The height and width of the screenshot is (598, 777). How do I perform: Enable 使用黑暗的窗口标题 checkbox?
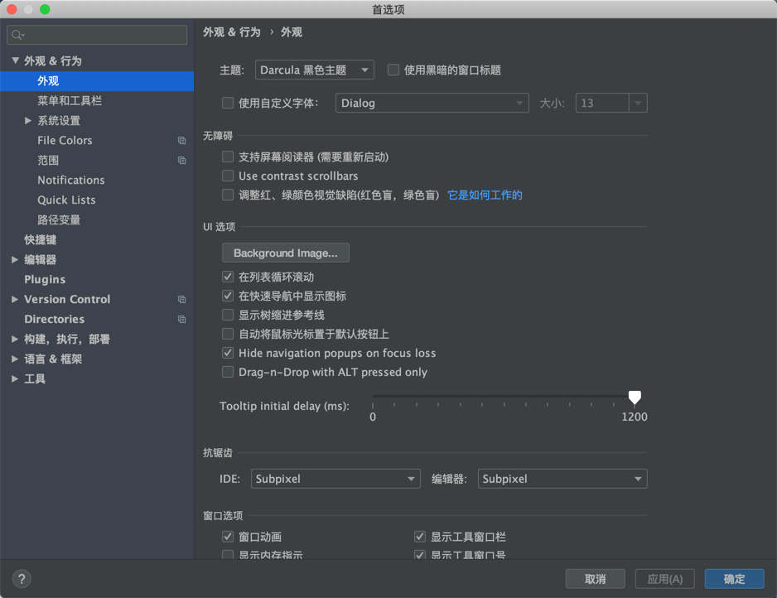tap(393, 70)
